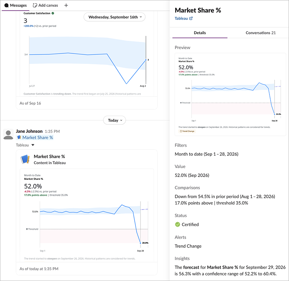Switch to the Conversations 21 tab

(x=260, y=33)
